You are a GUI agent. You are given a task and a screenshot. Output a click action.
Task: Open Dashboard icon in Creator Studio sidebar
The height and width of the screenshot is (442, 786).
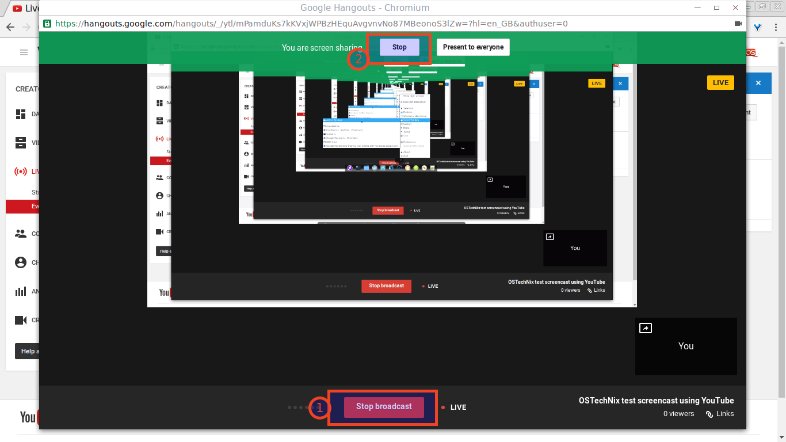point(21,114)
